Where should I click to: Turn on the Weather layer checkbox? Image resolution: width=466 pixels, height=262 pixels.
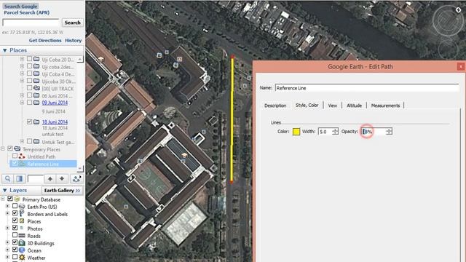[x=15, y=257]
